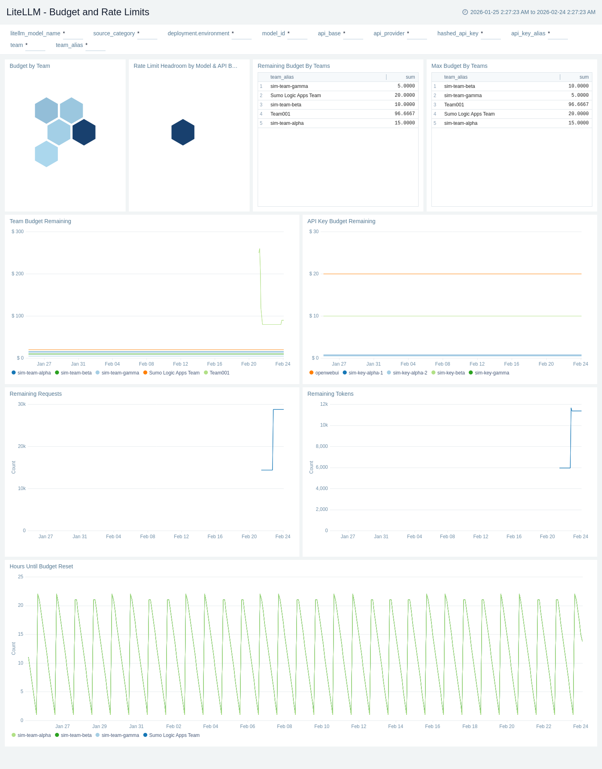Click the clock icon beside time range

[465, 12]
